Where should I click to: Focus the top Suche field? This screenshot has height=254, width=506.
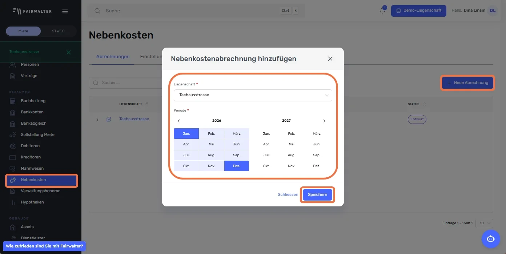196,11
